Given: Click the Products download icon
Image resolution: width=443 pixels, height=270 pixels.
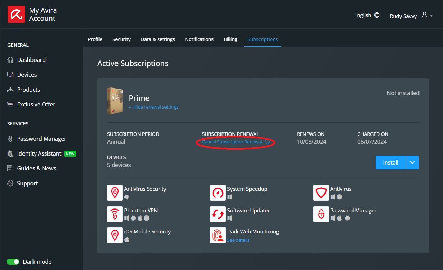Looking at the screenshot, I should [x=10, y=90].
